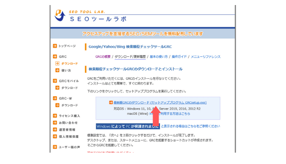This screenshot has width=286, height=164.
Task: Click the arrow icon beside GRC-W
Action: pyautogui.click(x=55, y=98)
